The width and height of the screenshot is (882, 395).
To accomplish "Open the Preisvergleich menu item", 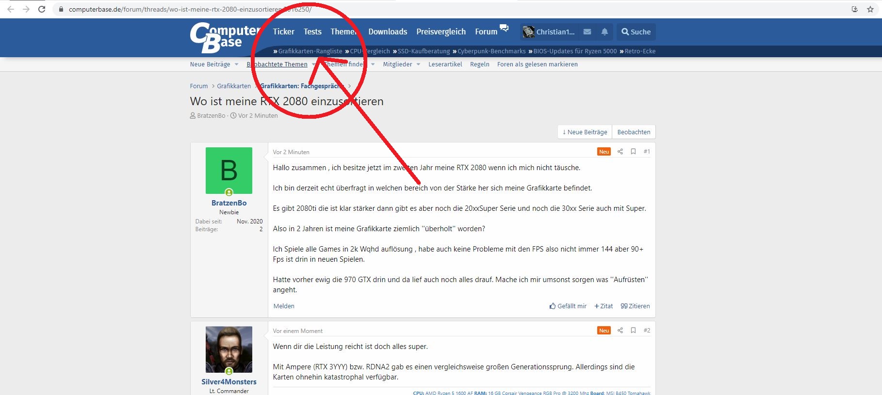I will coord(441,32).
